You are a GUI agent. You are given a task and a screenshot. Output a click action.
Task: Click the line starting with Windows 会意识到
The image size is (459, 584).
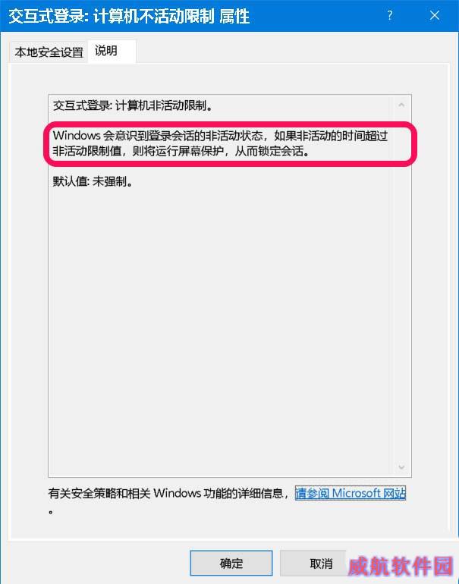[x=220, y=136]
